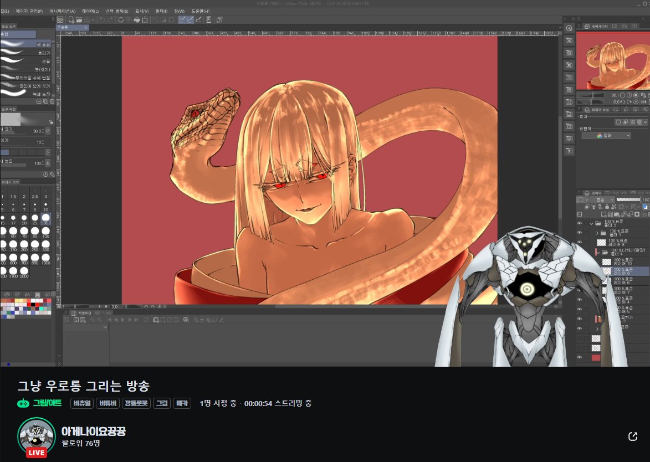Open the 필터(I) menu

(161, 11)
